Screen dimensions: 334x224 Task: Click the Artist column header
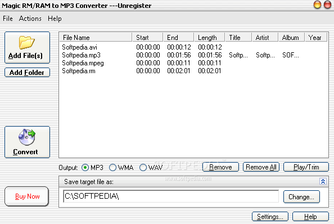(265, 37)
